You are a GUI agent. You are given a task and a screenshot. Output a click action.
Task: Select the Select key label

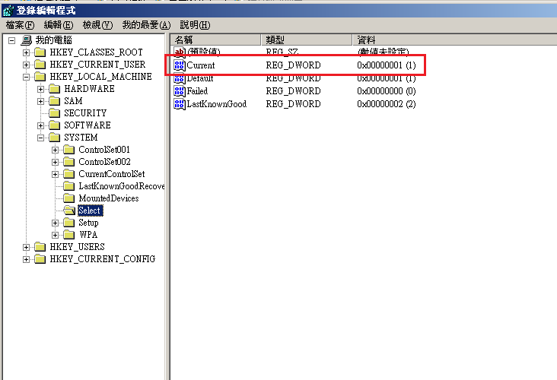(90, 211)
